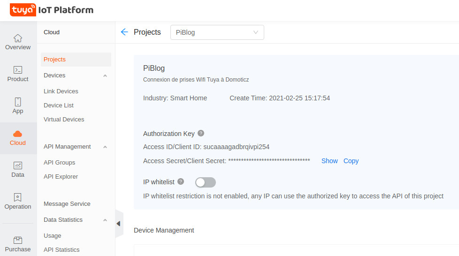
Task: Open the Product terminal icon
Action: [x=18, y=70]
